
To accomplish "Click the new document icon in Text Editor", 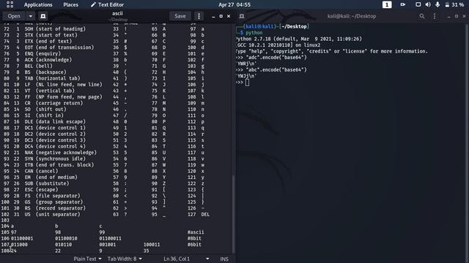I will 43,16.
